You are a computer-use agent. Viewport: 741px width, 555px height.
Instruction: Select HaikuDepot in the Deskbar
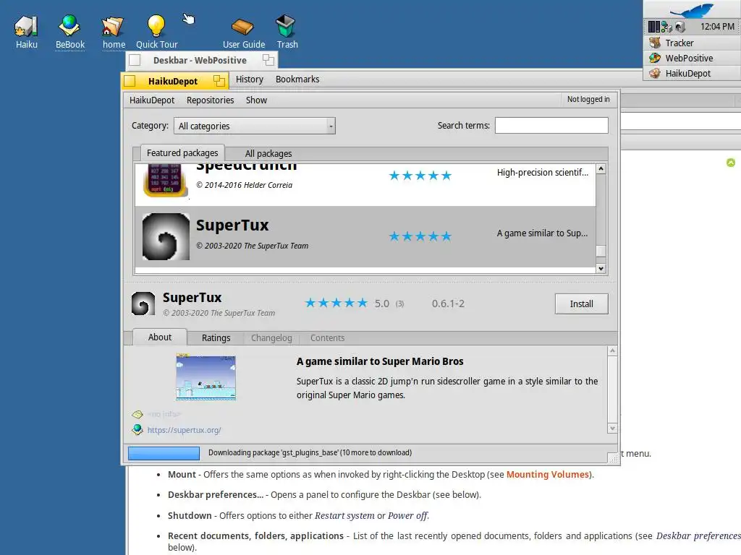coord(692,73)
